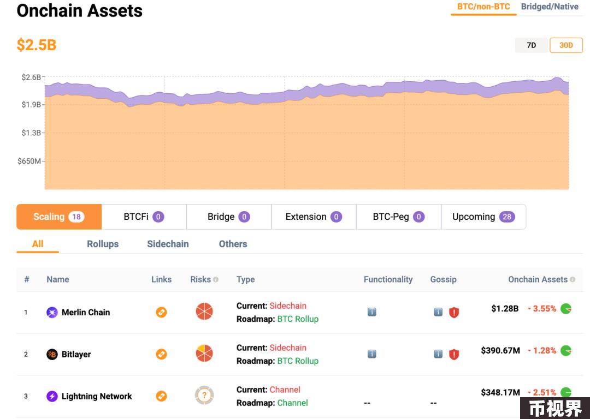The image size is (590, 419).
Task: Sort by Type column header
Action: click(x=246, y=279)
